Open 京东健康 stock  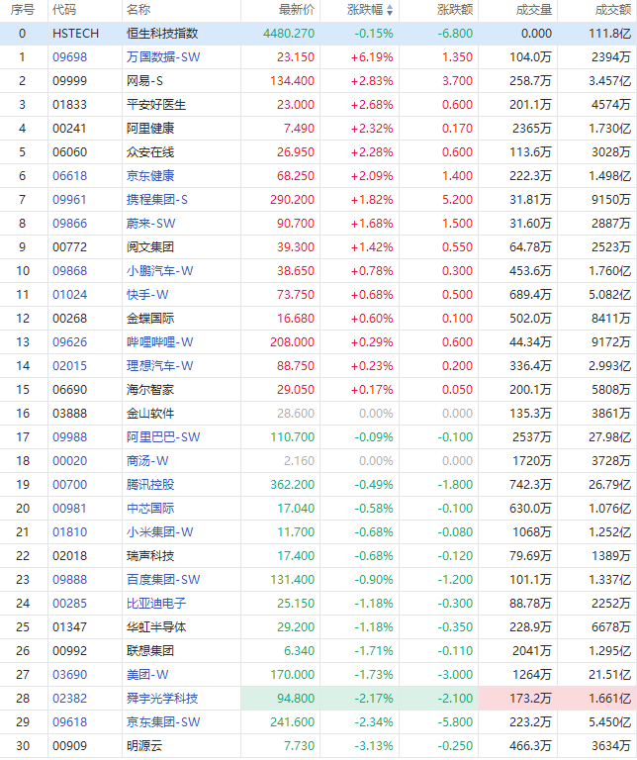150,176
